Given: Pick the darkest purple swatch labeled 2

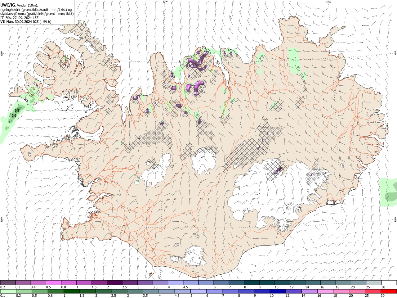Looking at the screenshot, I should pos(114,283).
